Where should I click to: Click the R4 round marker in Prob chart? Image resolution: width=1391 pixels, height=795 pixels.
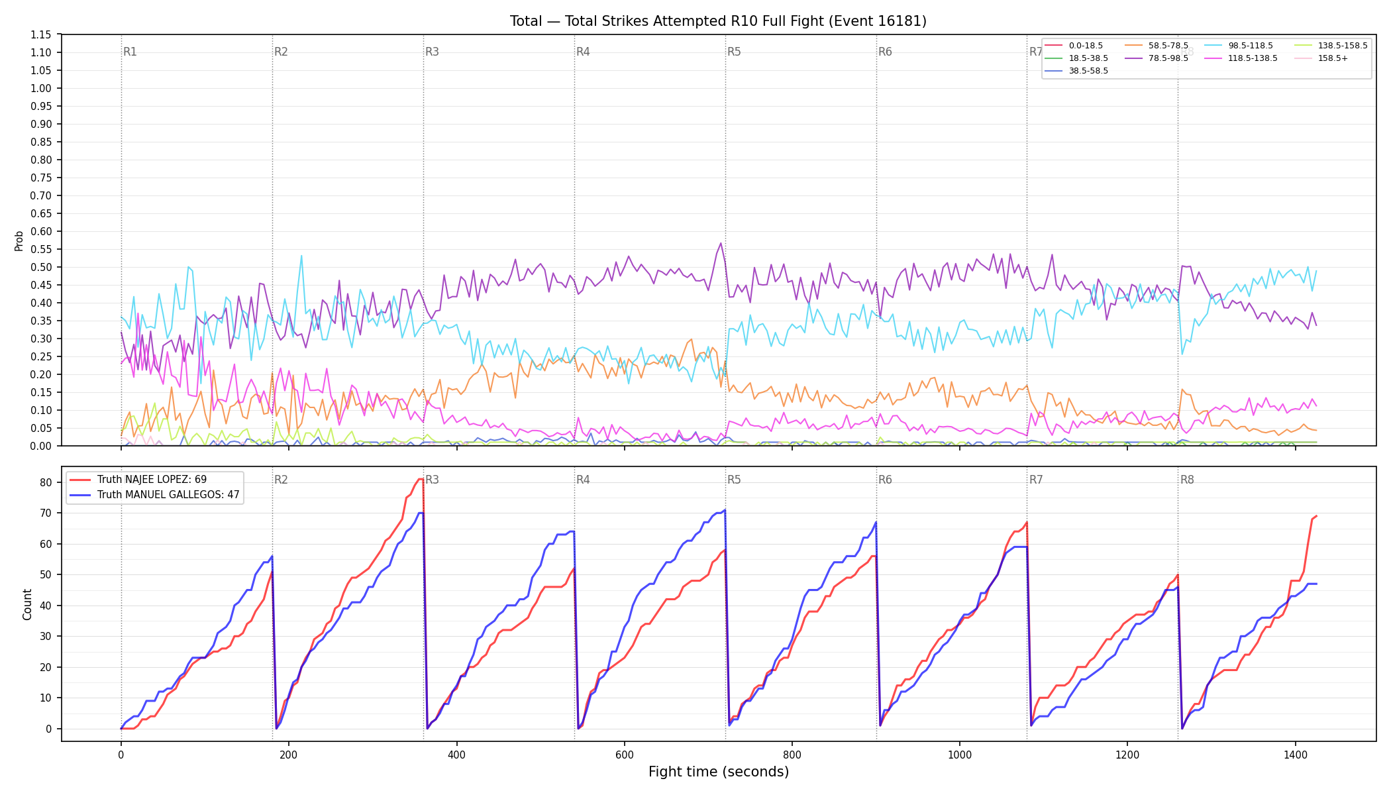tap(583, 52)
